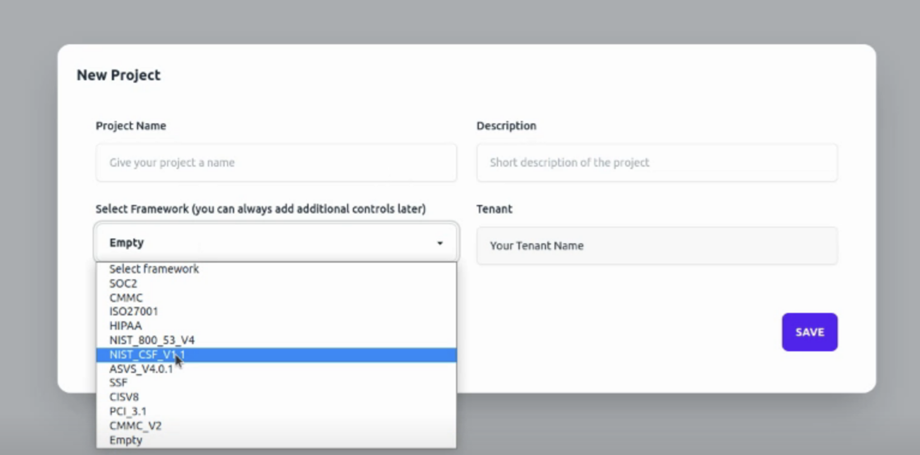920x455 pixels.
Task: Select CISV8 framework option
Action: [276, 397]
